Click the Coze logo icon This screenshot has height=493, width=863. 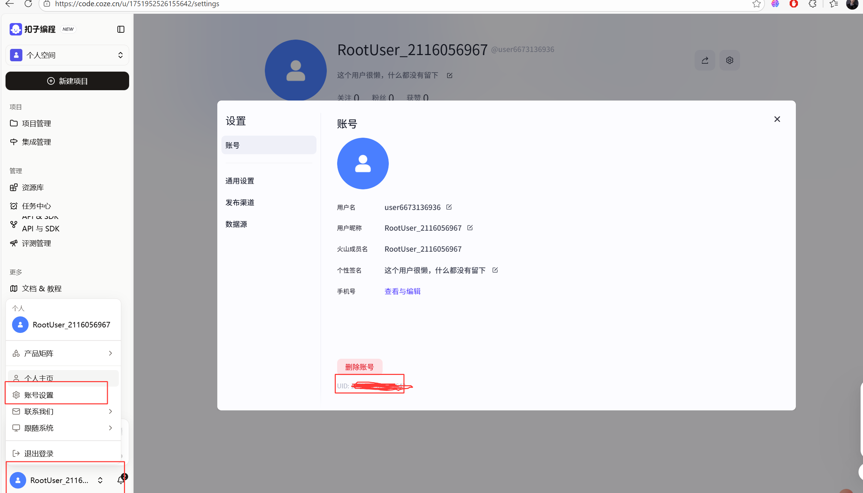click(x=15, y=29)
